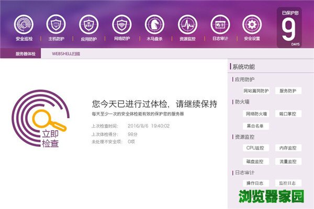Select the 应用防护 application protection icon

click(89, 24)
